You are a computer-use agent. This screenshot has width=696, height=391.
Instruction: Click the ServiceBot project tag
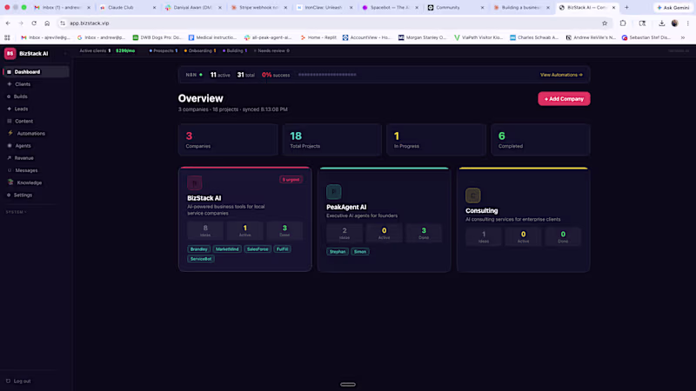tap(201, 259)
